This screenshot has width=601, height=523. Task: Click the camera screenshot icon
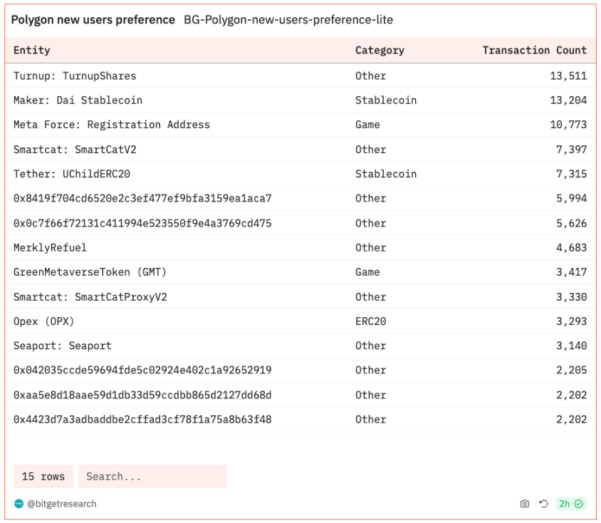[x=525, y=504]
